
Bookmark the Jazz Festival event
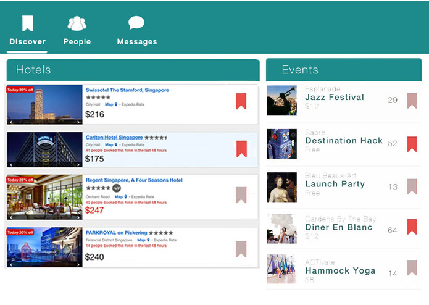coord(412,101)
